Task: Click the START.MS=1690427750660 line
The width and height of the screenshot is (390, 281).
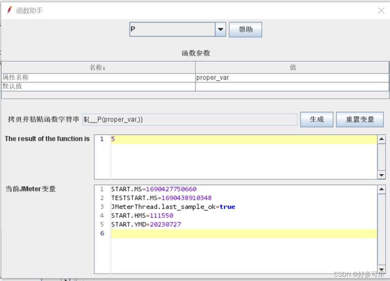Action: (154, 189)
